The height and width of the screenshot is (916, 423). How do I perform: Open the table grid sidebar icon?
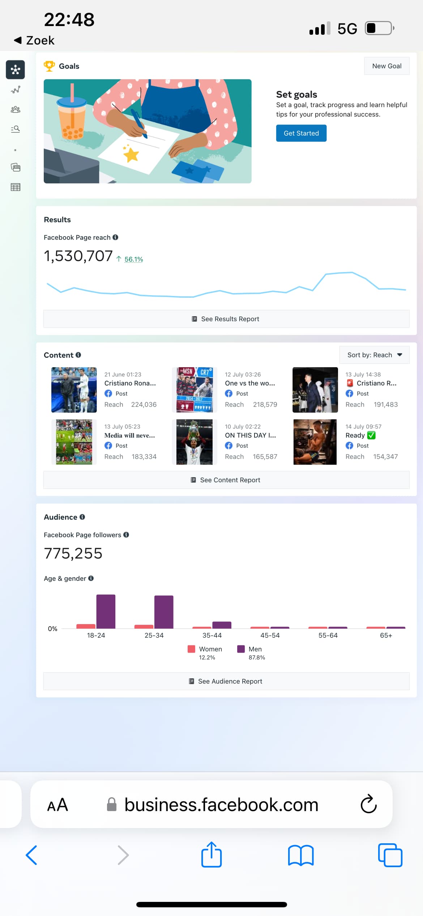tap(15, 187)
